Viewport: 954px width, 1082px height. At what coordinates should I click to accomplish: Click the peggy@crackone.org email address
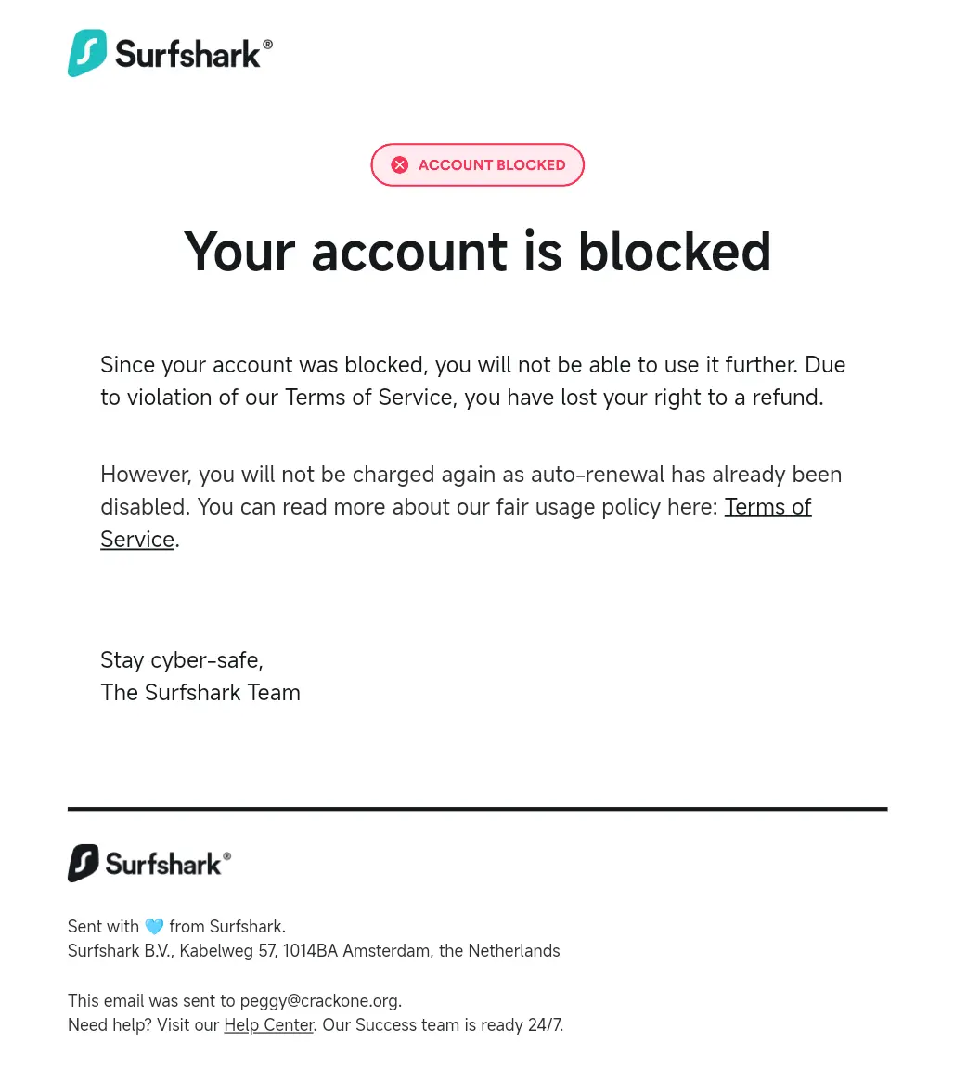pyautogui.click(x=319, y=1000)
